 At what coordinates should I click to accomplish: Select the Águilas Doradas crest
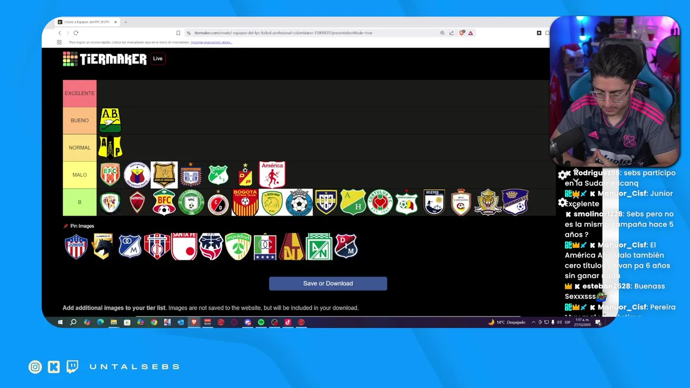coord(164,175)
